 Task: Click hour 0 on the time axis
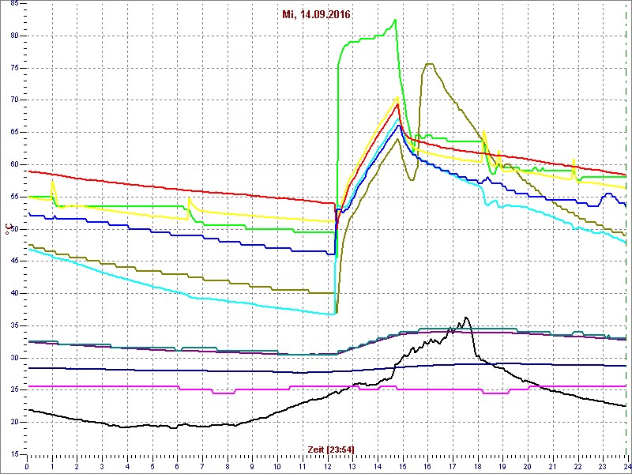click(x=27, y=466)
